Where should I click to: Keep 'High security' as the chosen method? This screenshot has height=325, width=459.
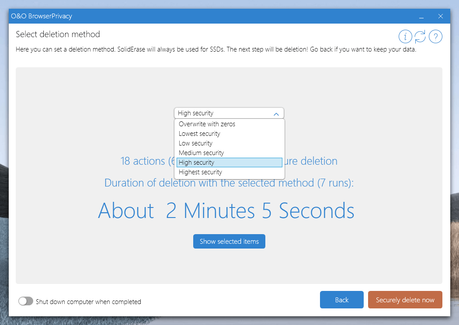tap(196, 162)
